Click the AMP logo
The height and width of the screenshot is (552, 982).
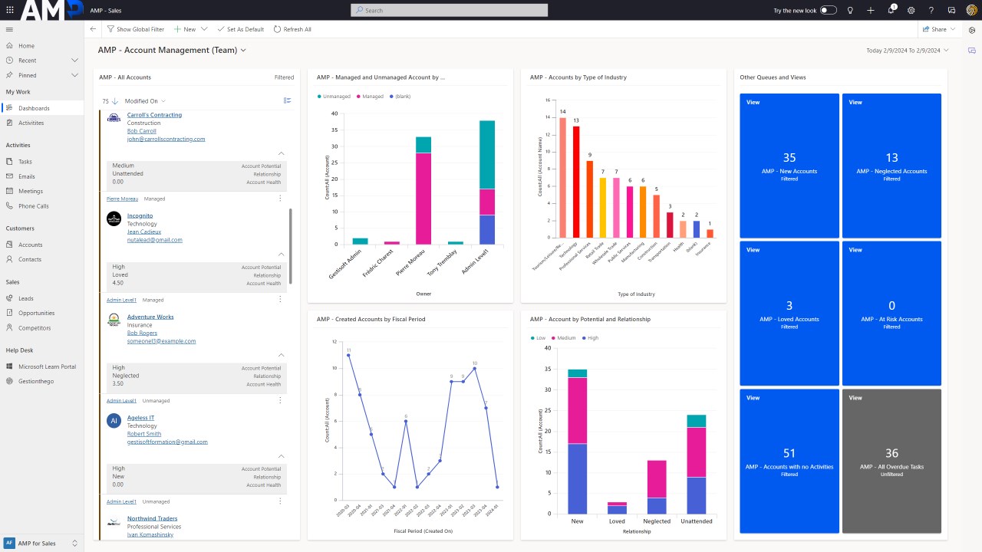[x=51, y=10]
